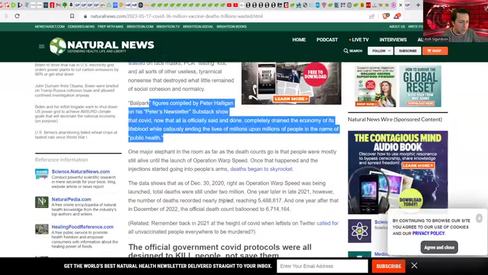Click the atom science icon in the News Wire list
The height and width of the screenshot is (275, 488).
359,231
